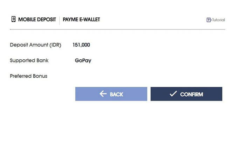The height and width of the screenshot is (148, 234).
Task: Click the Supported Bank label
Action: pos(29,60)
